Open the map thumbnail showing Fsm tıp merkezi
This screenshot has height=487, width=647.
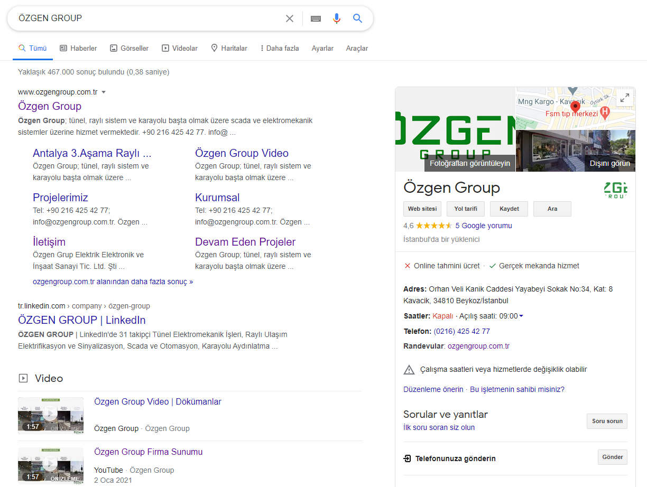[576, 108]
